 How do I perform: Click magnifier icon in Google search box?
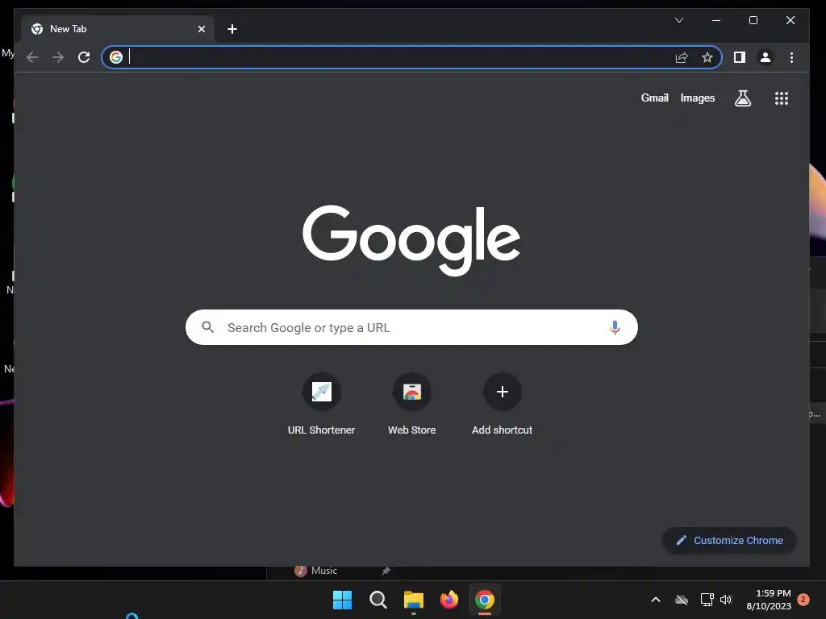point(208,327)
